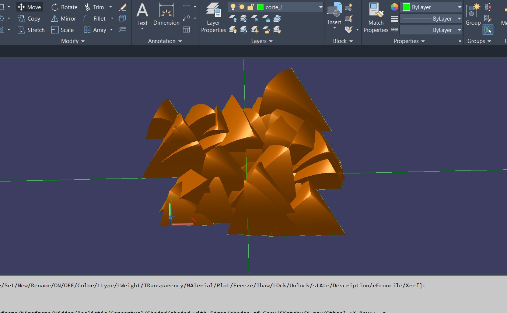Toggle Group Selection on/off button
The image size is (507, 313).
tap(488, 30)
